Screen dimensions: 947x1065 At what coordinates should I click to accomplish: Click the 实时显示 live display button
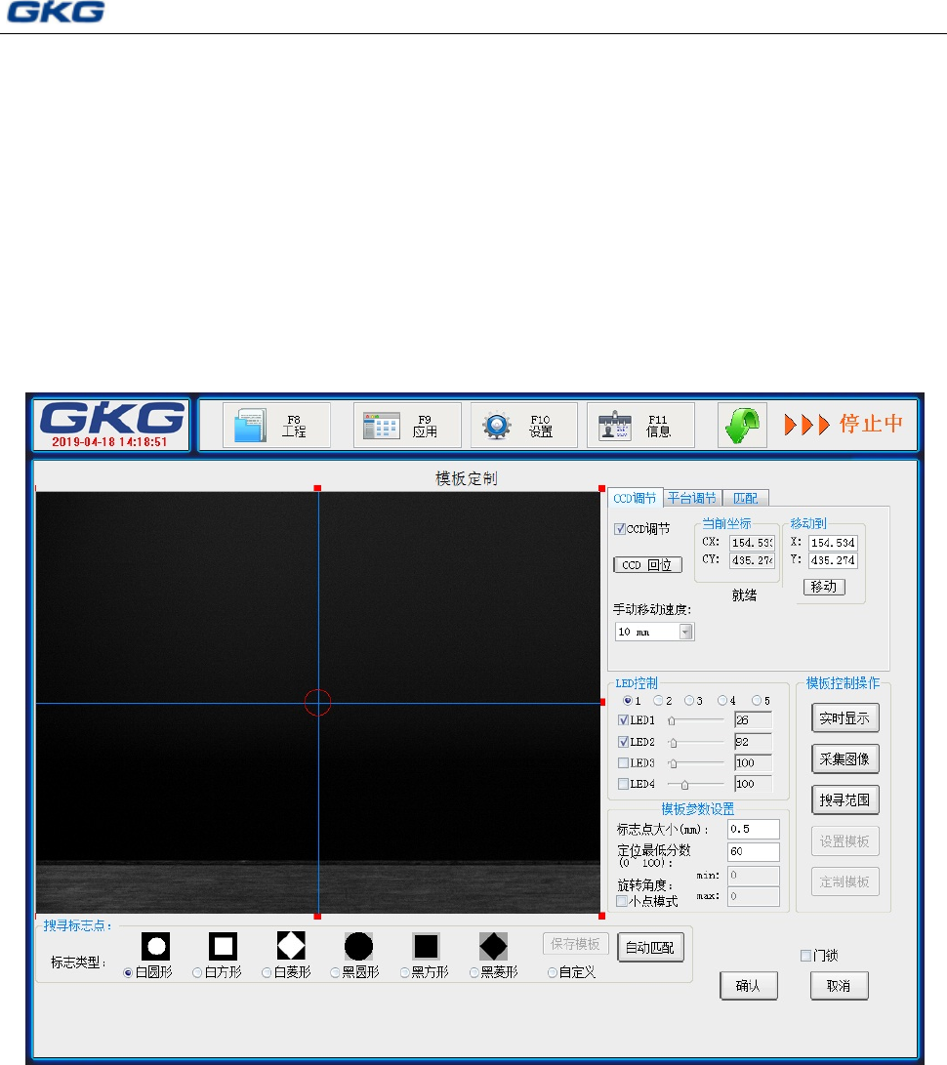click(845, 717)
